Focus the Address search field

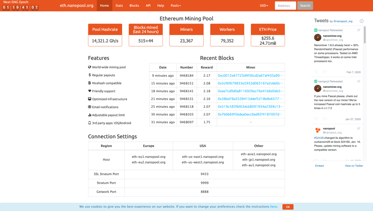285,5
